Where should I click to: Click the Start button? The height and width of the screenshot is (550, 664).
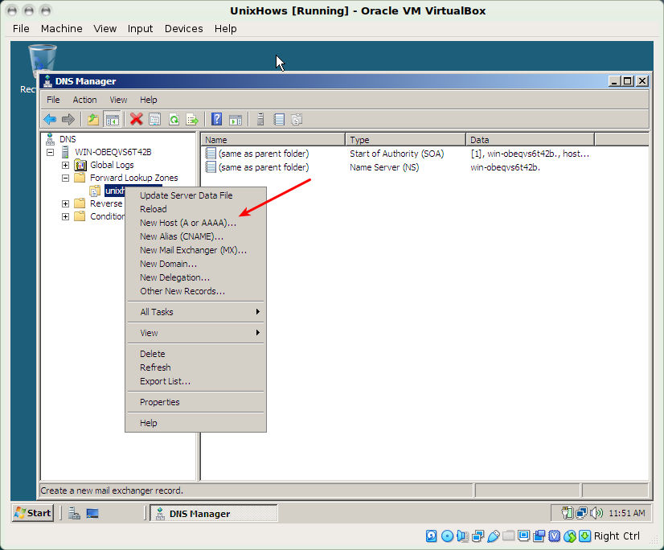(33, 513)
